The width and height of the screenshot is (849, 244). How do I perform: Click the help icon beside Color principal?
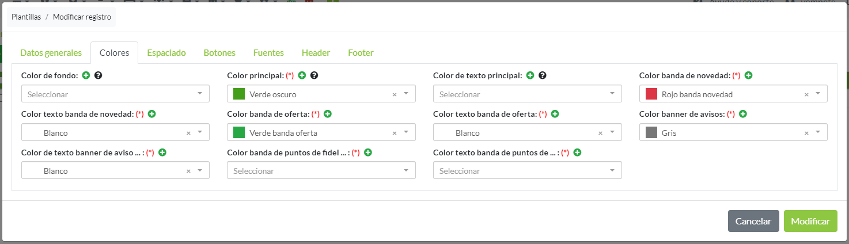[314, 75]
